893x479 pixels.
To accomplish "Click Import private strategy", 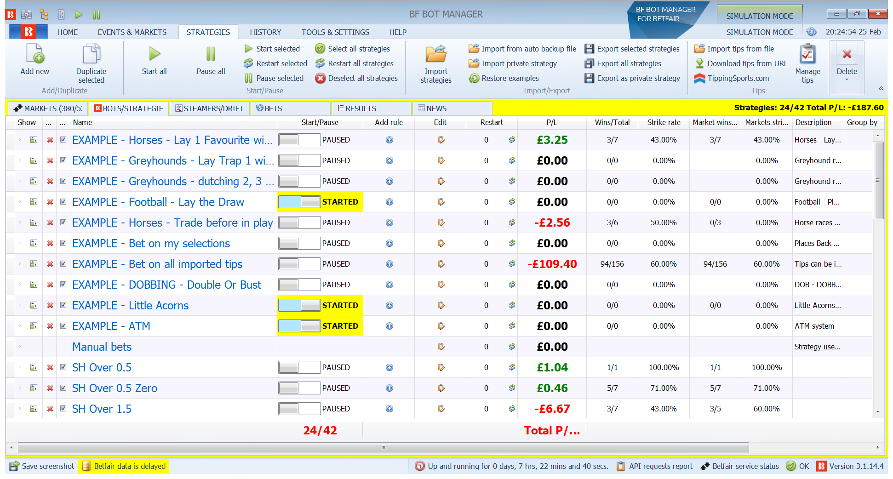I will click(x=513, y=63).
